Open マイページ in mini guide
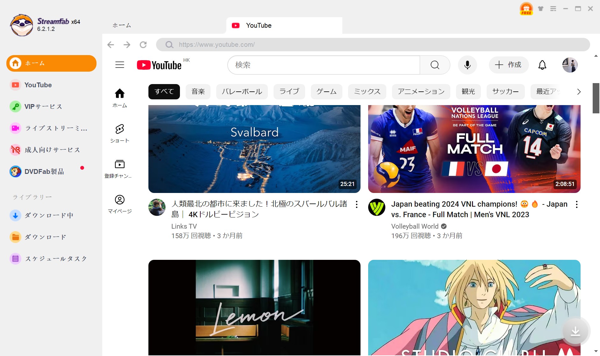Screen dimensions: 600x356 tap(120, 204)
